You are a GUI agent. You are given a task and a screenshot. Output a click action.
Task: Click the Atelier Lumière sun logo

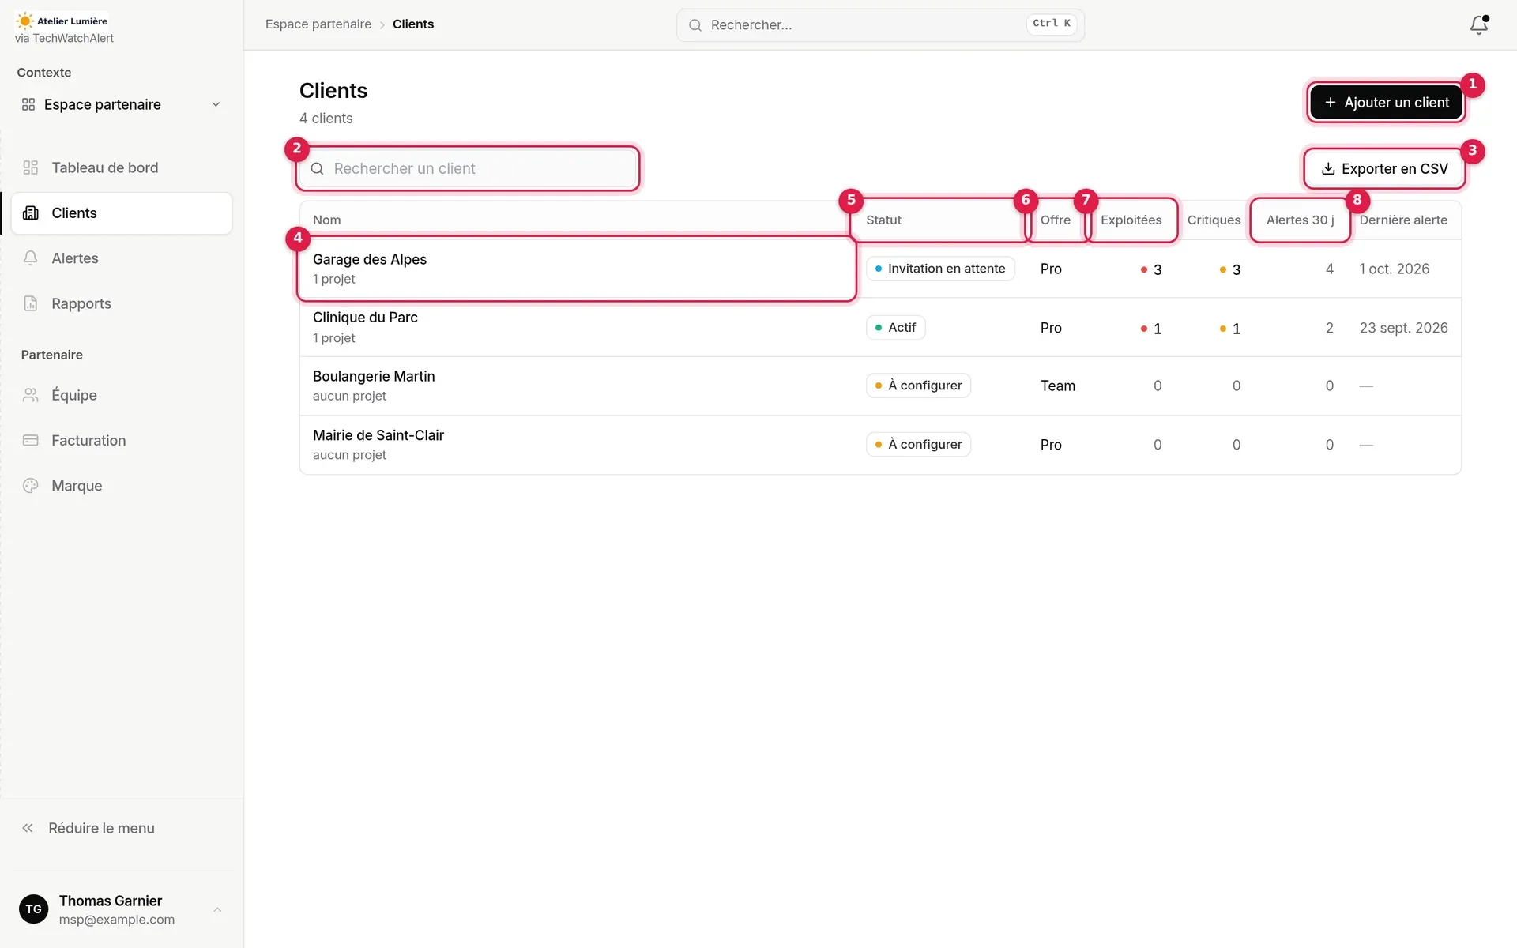(24, 21)
